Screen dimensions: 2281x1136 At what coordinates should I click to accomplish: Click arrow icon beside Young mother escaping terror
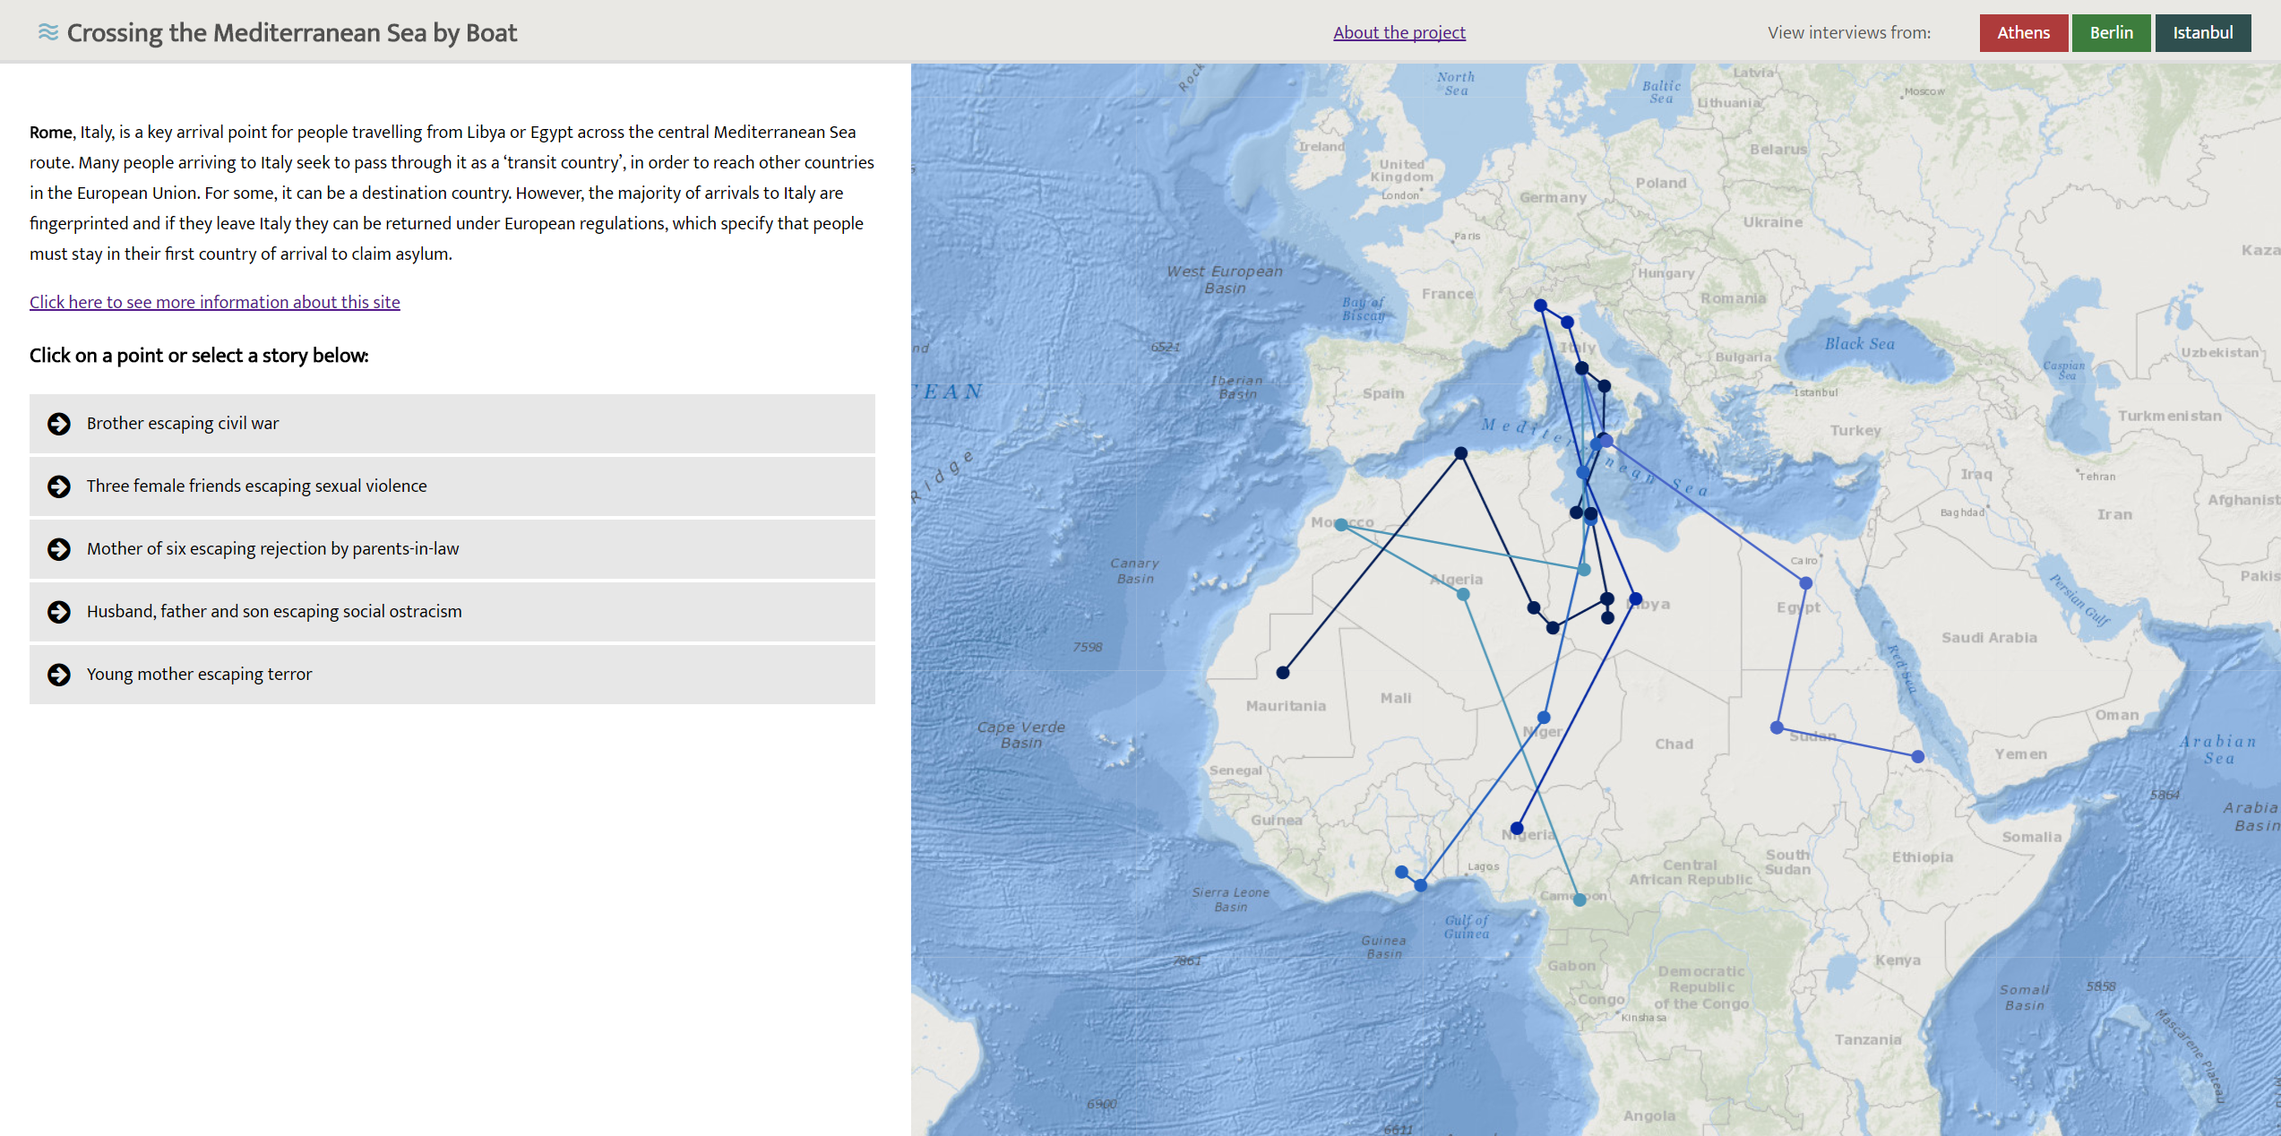(59, 675)
